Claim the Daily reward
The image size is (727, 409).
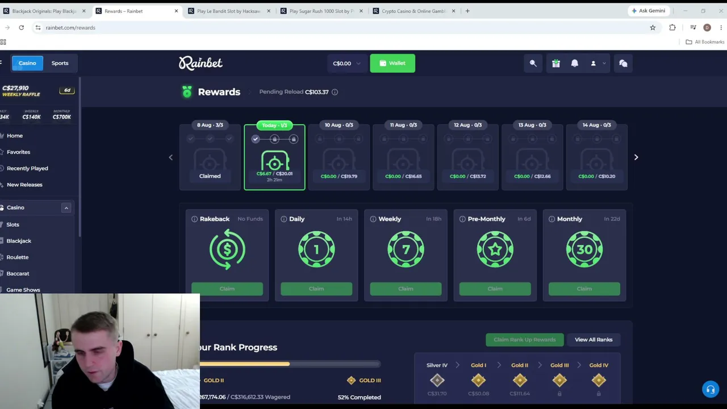[x=316, y=289]
